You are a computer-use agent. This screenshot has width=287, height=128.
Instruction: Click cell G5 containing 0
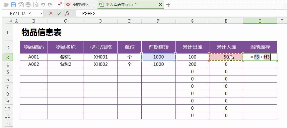[x=192, y=72]
